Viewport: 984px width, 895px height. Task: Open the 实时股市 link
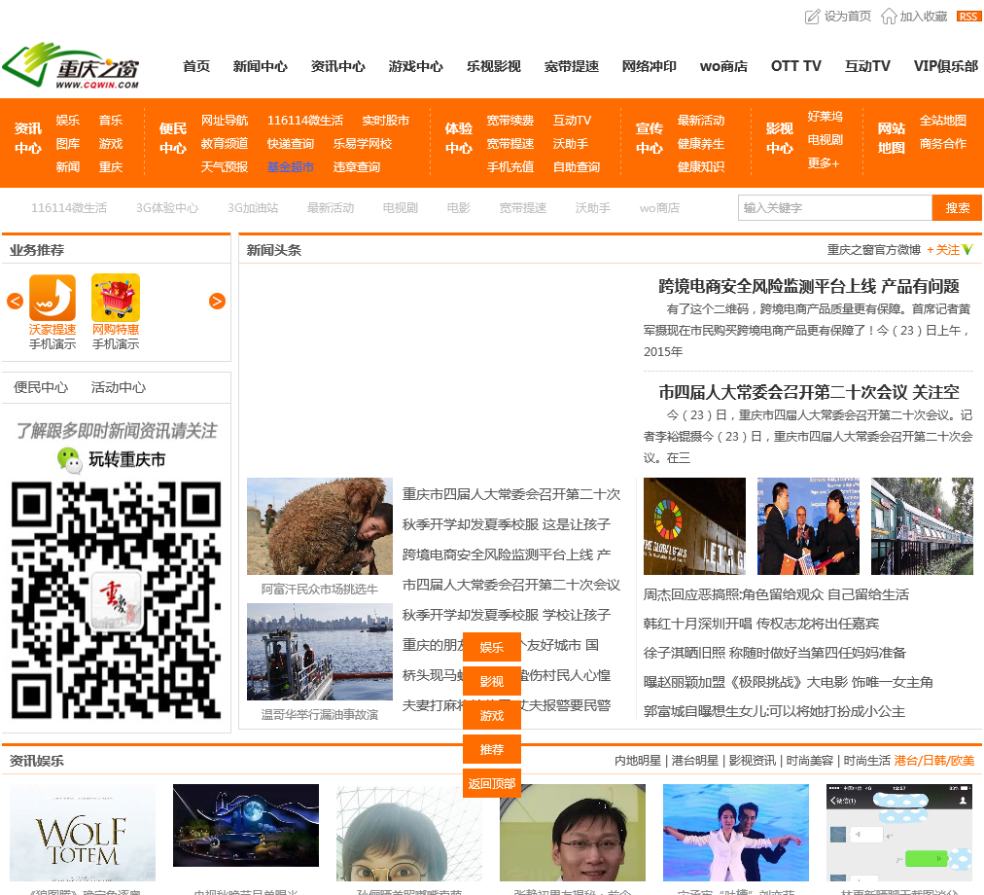(x=385, y=120)
